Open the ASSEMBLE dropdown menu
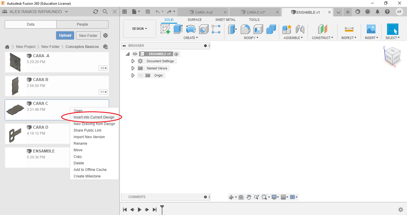407x215 pixels. [293, 38]
